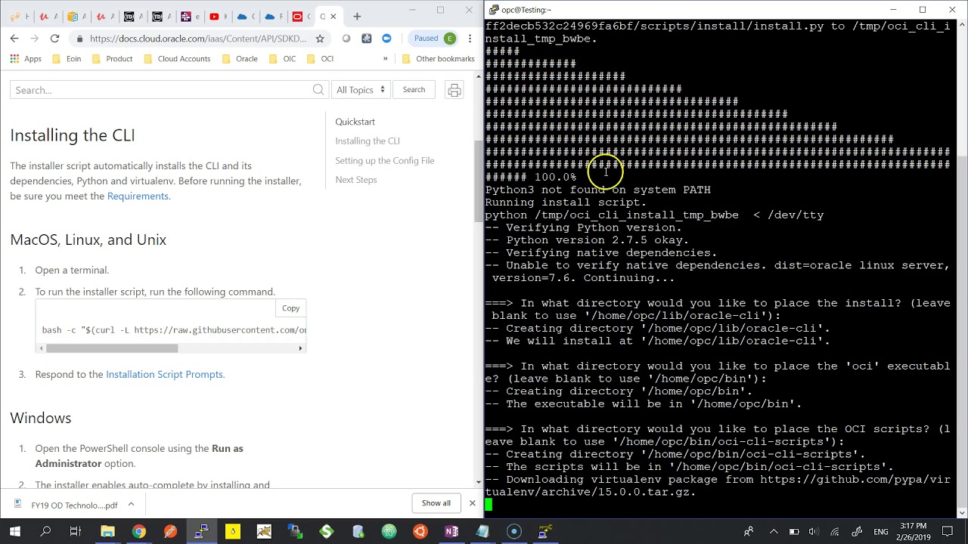This screenshot has width=968, height=544.
Task: Switch to the red Oracle logo tab
Action: 297,16
